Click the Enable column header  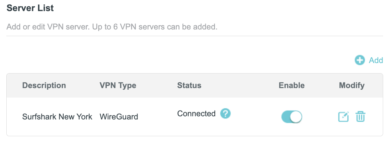[x=292, y=85]
